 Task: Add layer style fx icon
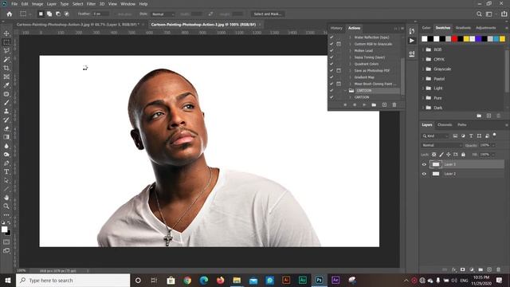click(454, 269)
